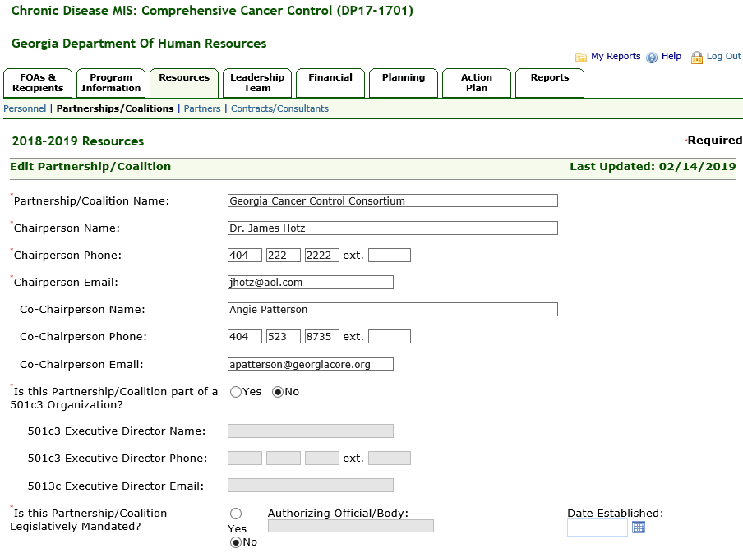The image size is (743, 553).
Task: Go to the Action Plan tab
Action: (477, 82)
